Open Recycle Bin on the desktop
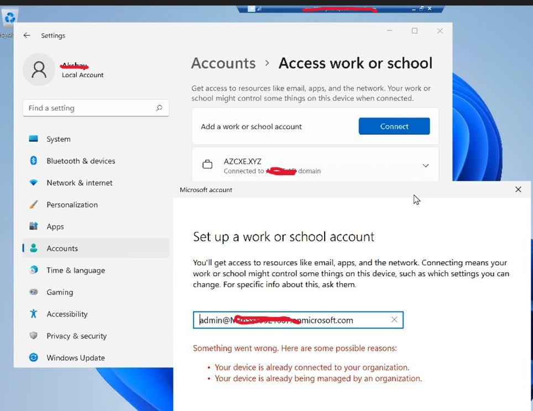This screenshot has width=533, height=411. tap(9, 17)
